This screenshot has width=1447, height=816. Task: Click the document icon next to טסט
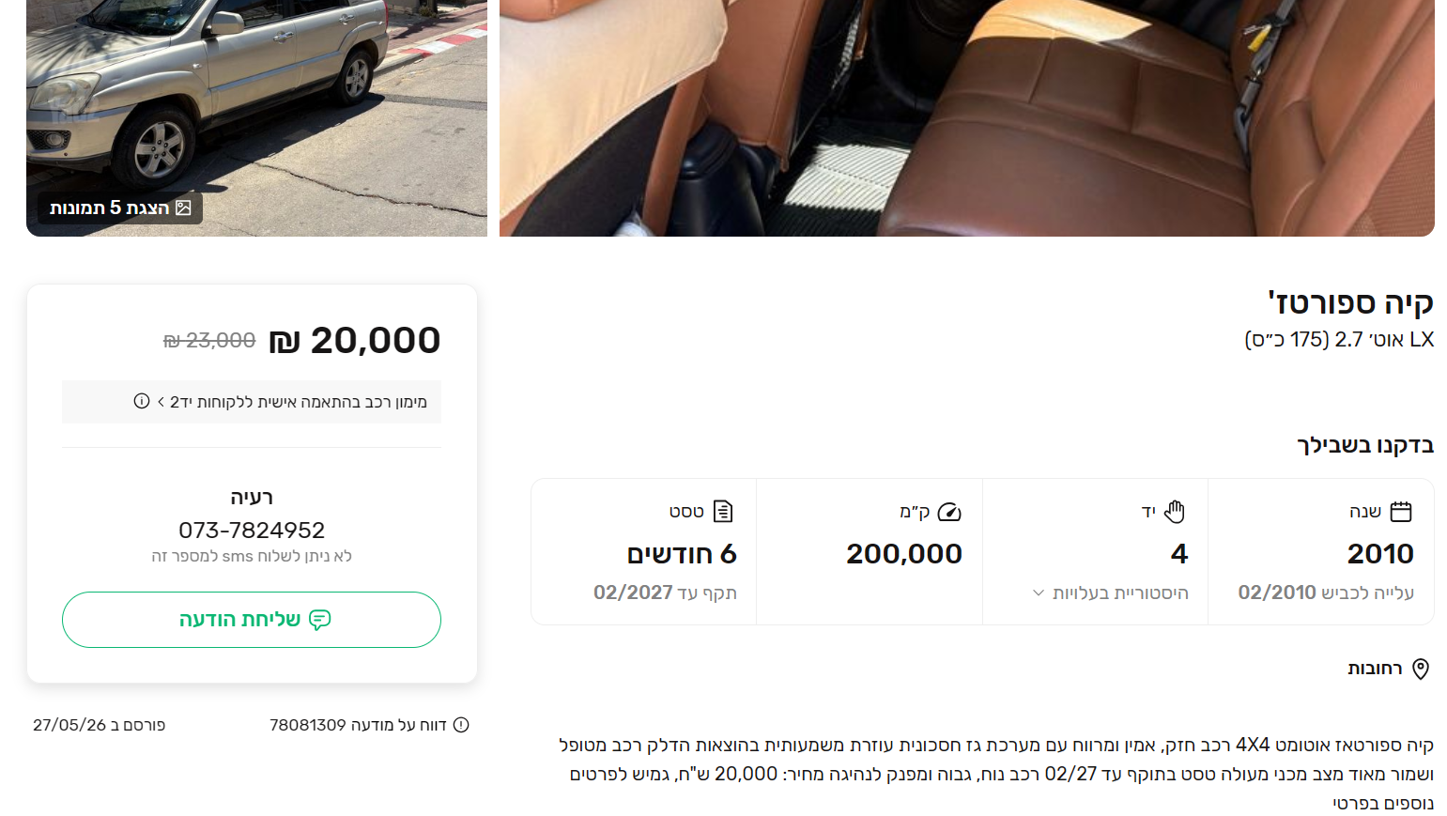point(723,512)
